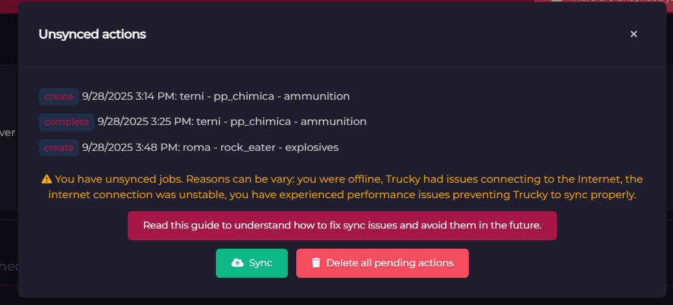Select the 3:25 PM terni ammunition entry

[x=232, y=122]
